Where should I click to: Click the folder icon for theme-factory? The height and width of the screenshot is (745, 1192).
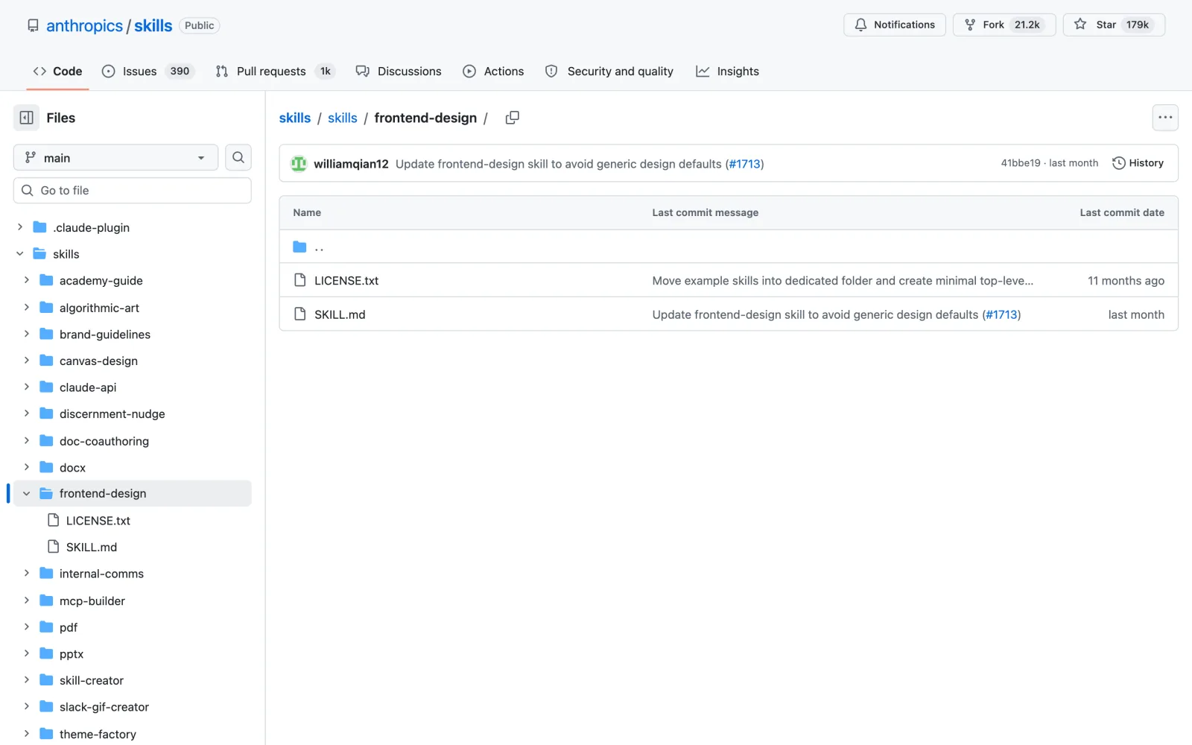tap(46, 734)
